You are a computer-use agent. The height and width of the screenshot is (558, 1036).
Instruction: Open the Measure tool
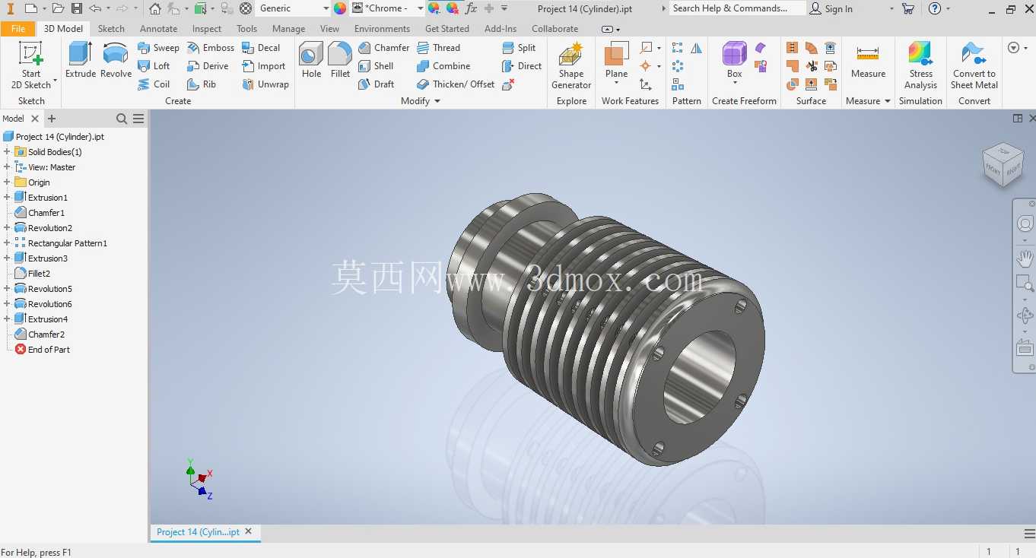[x=868, y=62]
